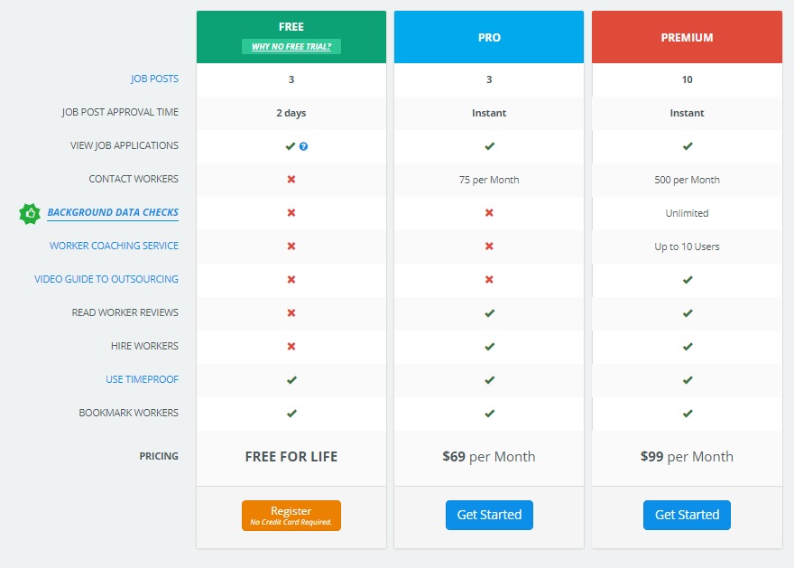This screenshot has height=568, width=794.
Task: Click the 'Job Post Approval Time' row label
Action: click(x=120, y=112)
